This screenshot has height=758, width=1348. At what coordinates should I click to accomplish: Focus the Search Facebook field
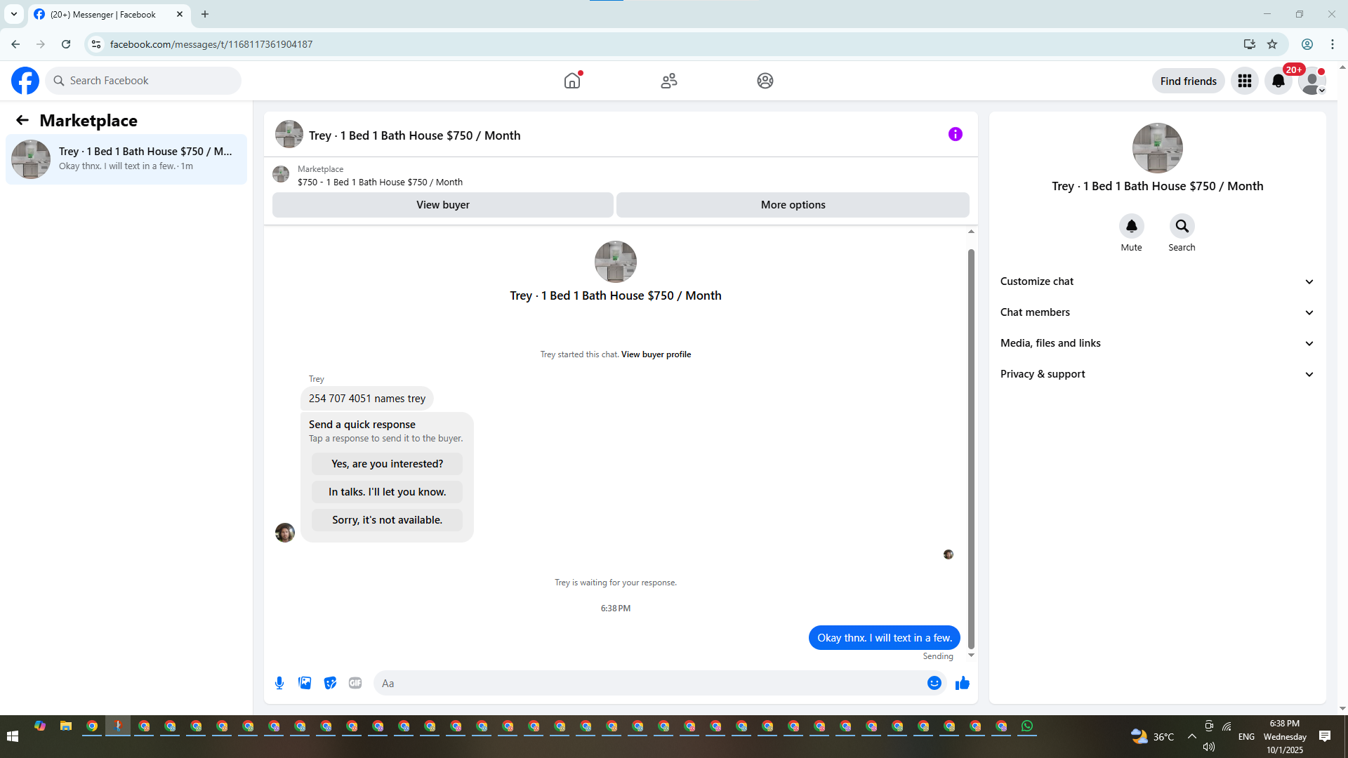(144, 81)
